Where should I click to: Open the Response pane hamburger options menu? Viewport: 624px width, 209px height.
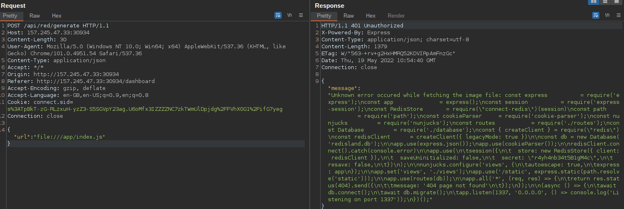619,15
